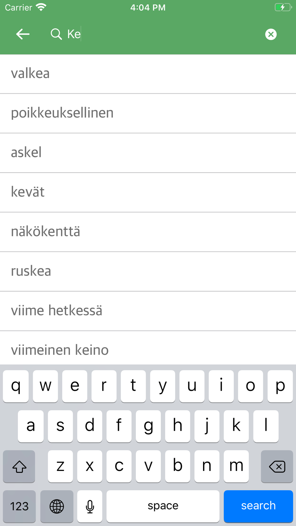
Task: Tap the microphone dictation key
Action: click(90, 506)
